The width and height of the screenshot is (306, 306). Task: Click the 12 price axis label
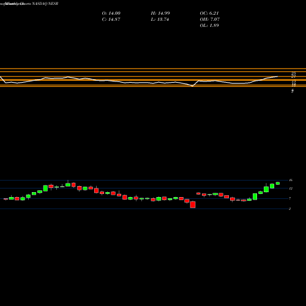click(291, 188)
